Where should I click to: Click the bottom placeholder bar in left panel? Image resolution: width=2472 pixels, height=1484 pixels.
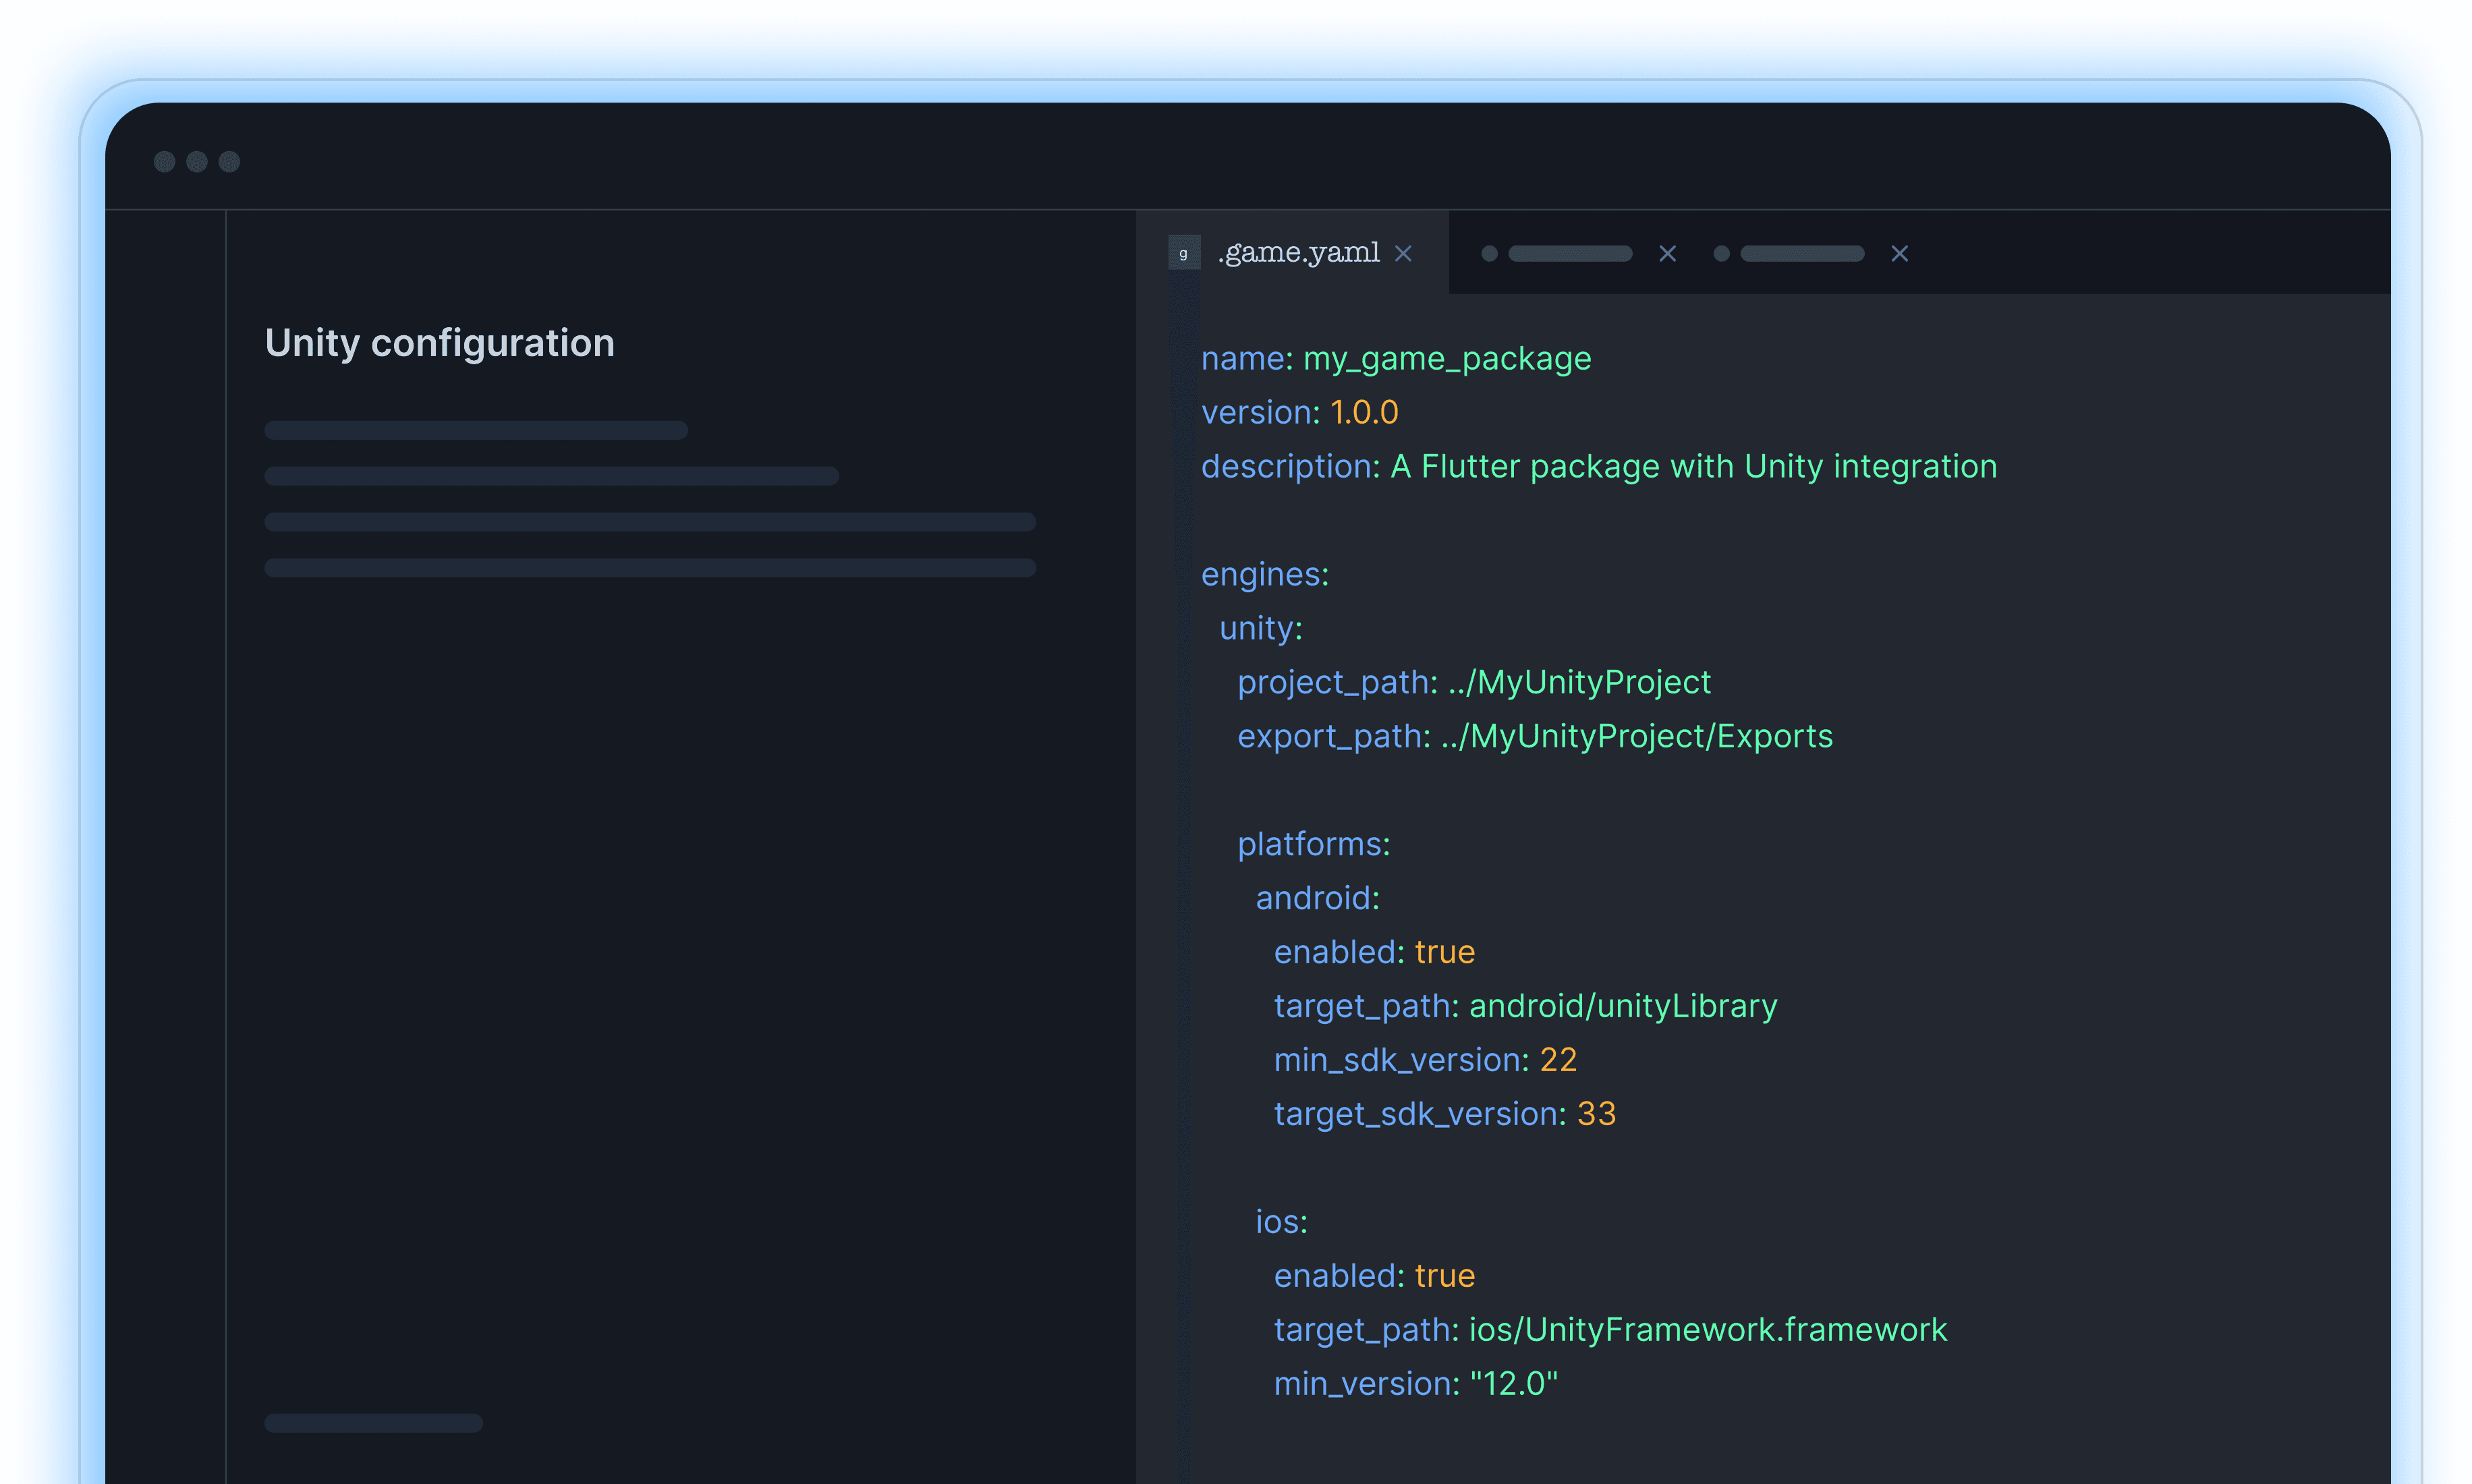pyautogui.click(x=373, y=1422)
